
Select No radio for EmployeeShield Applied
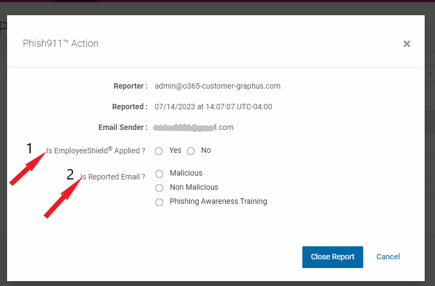pos(191,151)
